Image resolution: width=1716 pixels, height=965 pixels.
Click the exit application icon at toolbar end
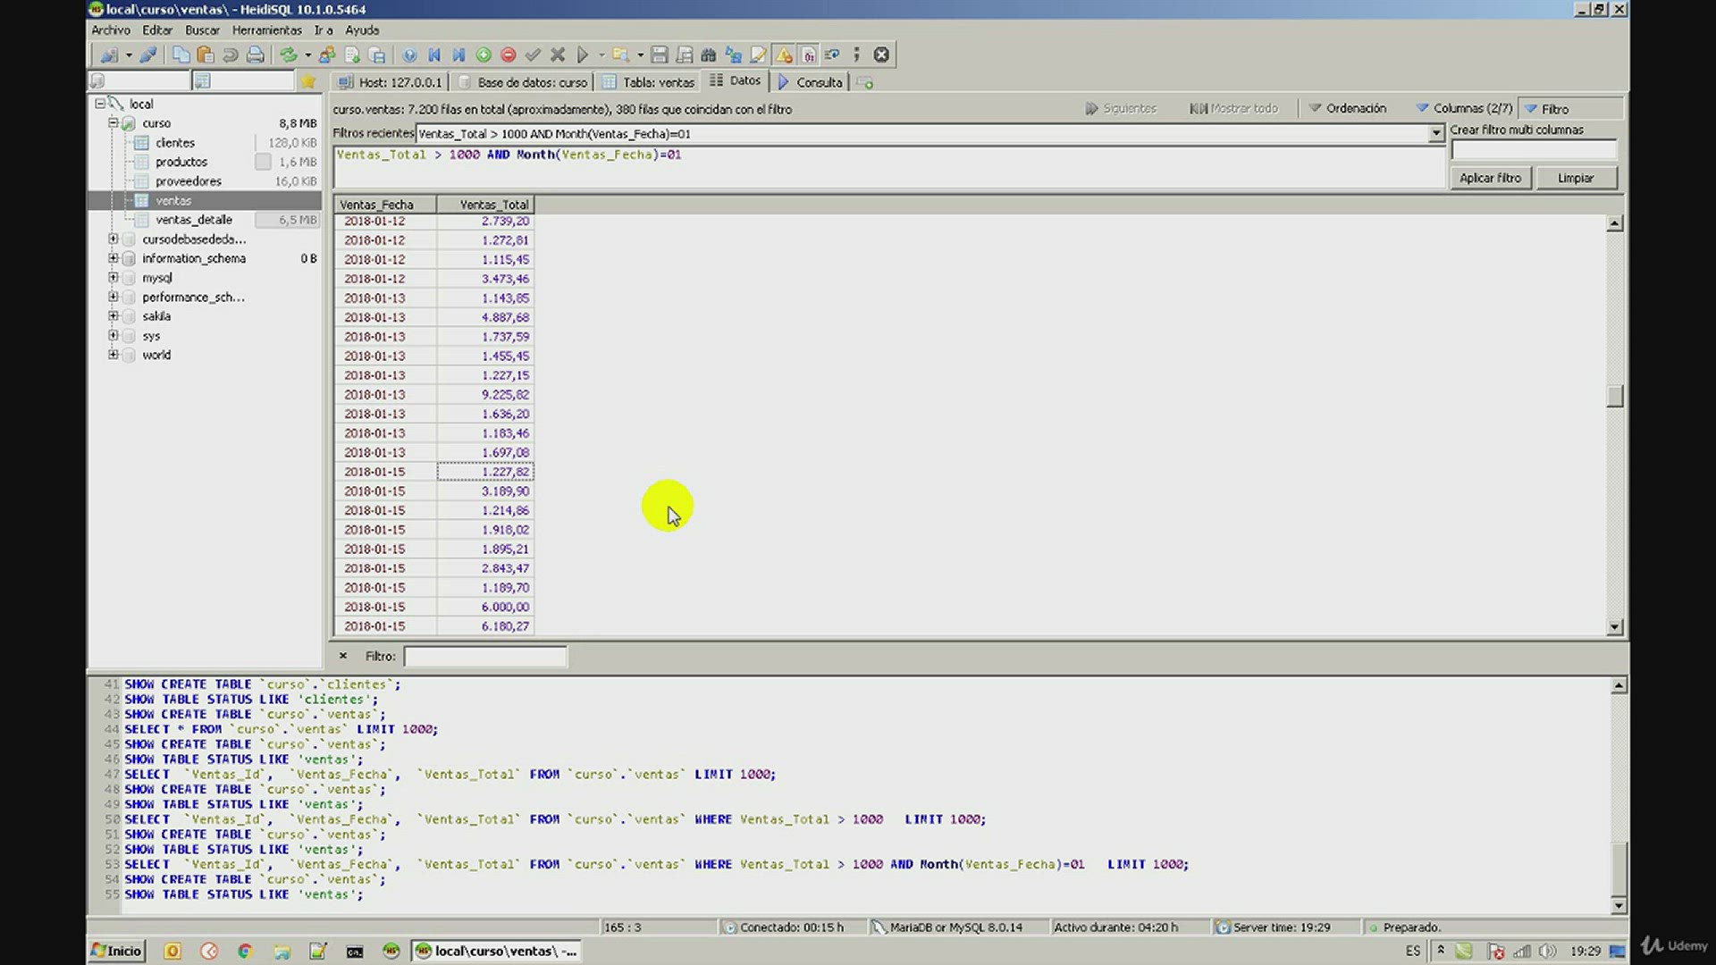[881, 55]
